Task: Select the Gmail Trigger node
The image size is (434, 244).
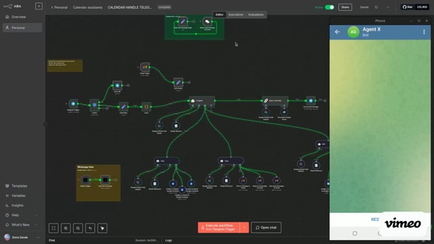Action: point(144,67)
